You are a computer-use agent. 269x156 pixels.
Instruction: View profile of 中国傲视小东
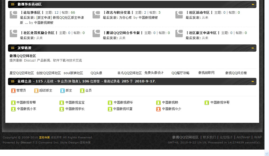pyautogui.click(x=27, y=109)
